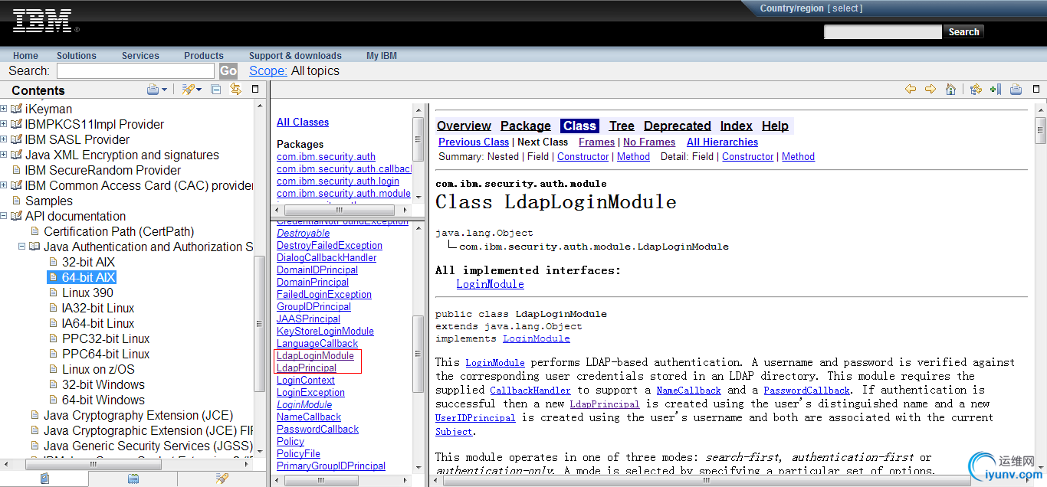Switch to the Package javadoc tab
Screen dimensions: 1047x487
[x=526, y=126]
